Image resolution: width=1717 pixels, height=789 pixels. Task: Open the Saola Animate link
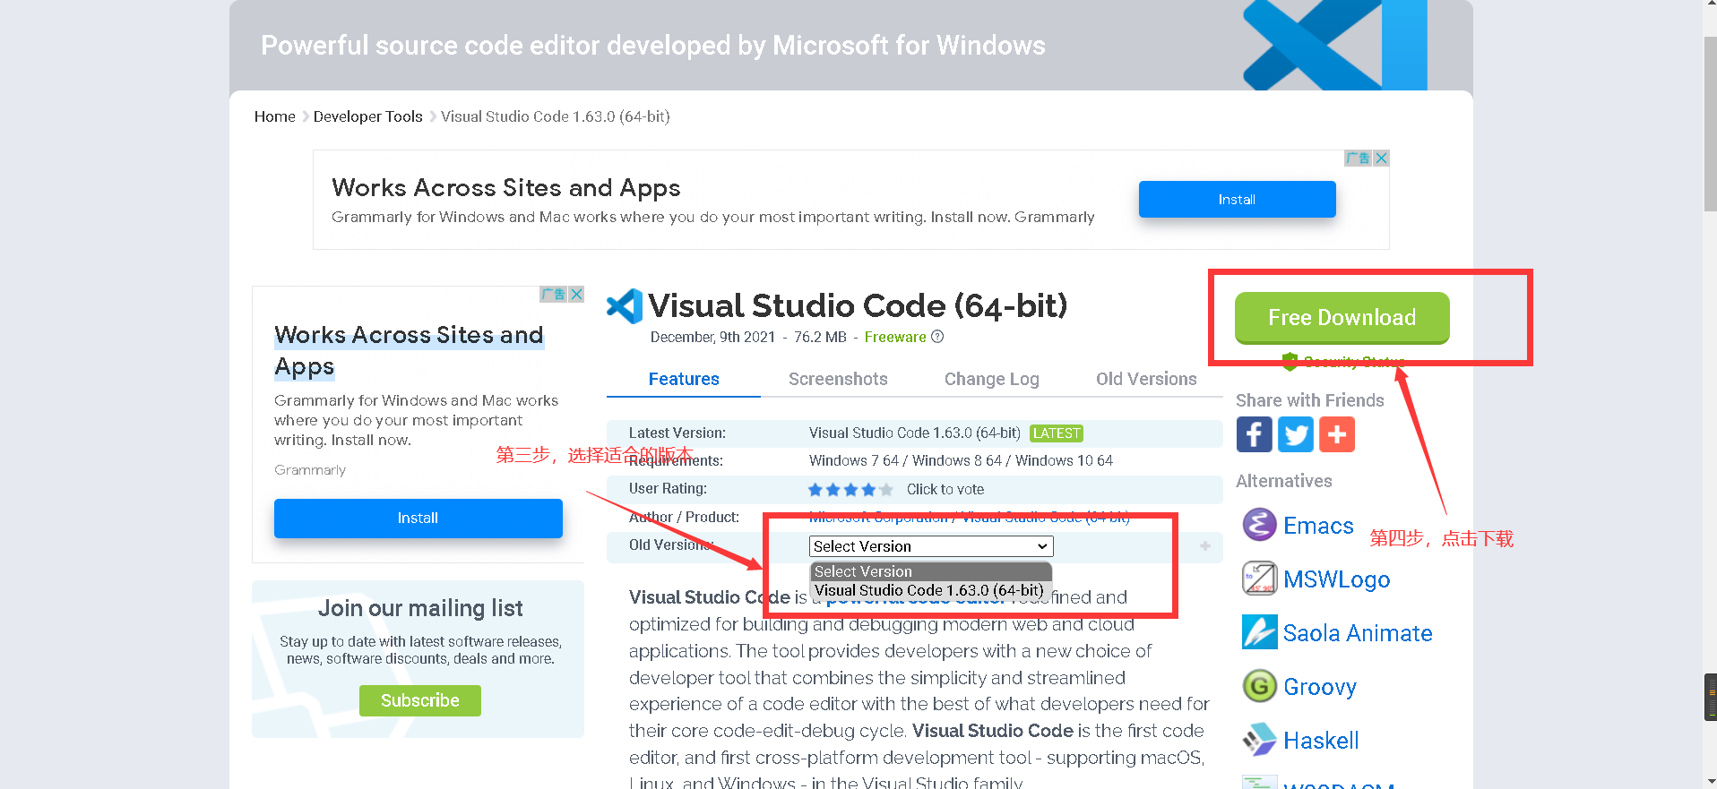coord(1358,633)
